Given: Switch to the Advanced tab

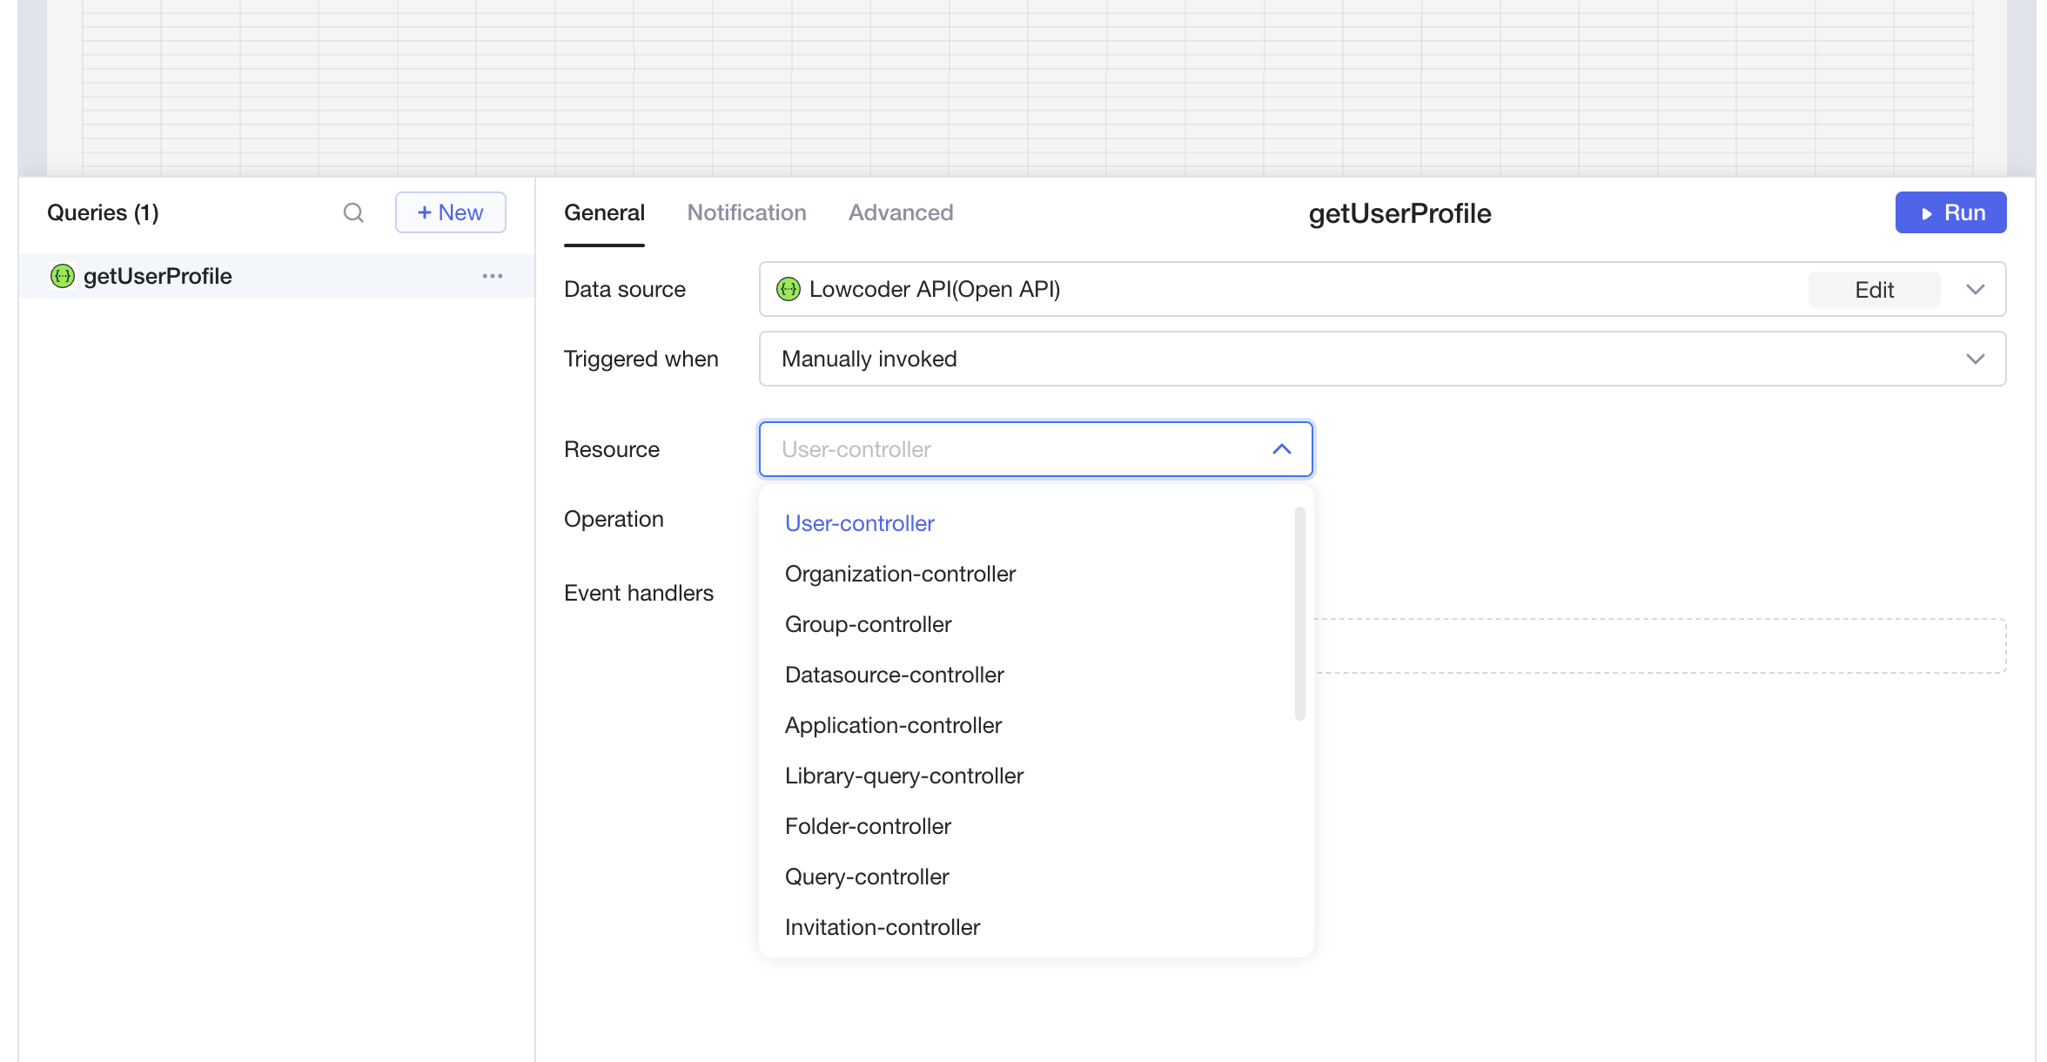Looking at the screenshot, I should [x=900, y=212].
